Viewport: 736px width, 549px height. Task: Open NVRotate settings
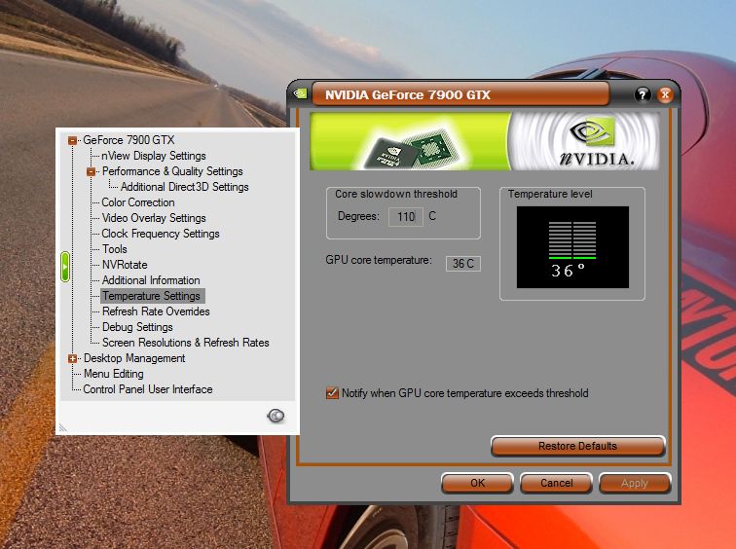click(125, 265)
